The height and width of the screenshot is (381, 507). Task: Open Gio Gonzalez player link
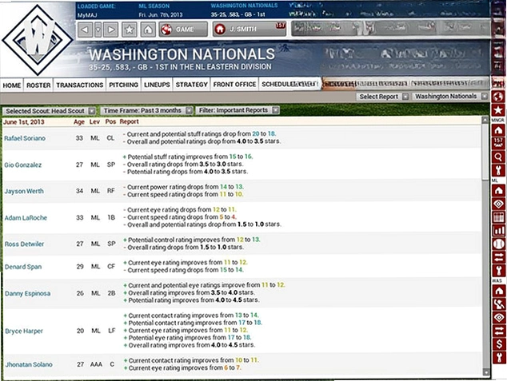(x=23, y=165)
